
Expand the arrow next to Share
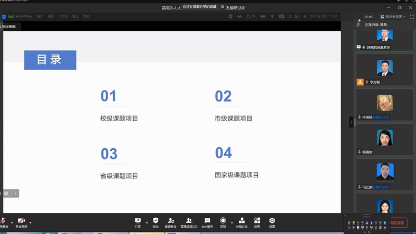click(147, 222)
